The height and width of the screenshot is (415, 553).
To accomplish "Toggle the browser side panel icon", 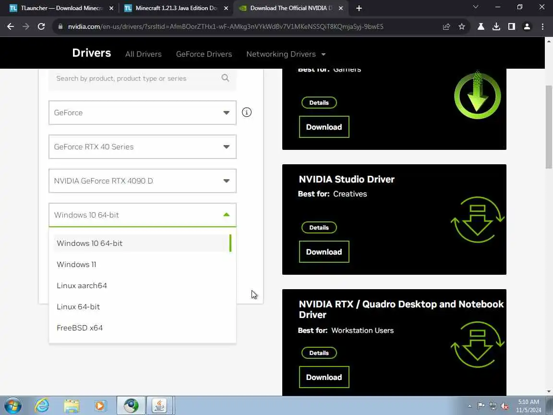I will (511, 26).
